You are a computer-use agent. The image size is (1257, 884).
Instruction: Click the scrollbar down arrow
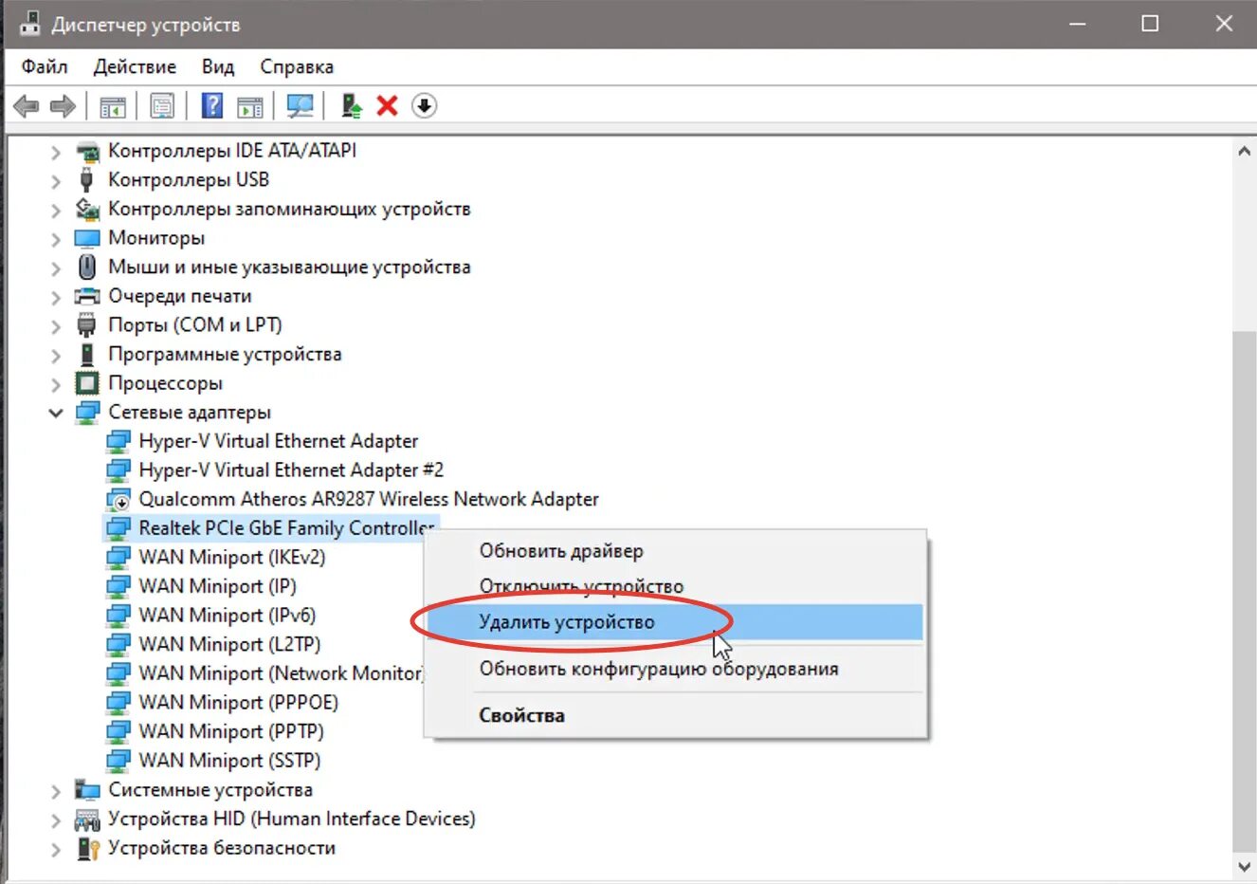click(1244, 866)
